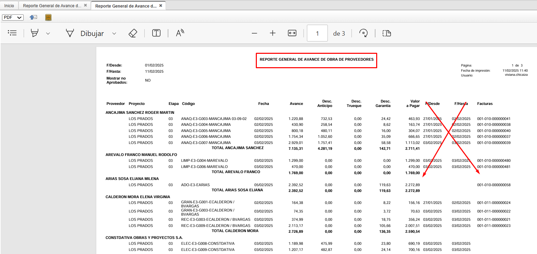Open the table of contents panel
The image size is (537, 254).
click(x=12, y=33)
